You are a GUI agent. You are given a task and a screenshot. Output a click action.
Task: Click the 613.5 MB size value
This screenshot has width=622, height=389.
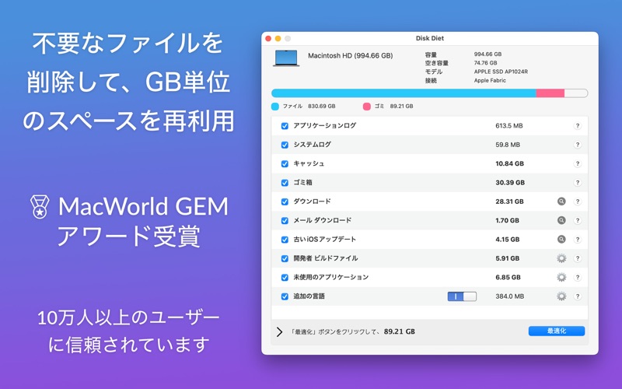pos(509,126)
